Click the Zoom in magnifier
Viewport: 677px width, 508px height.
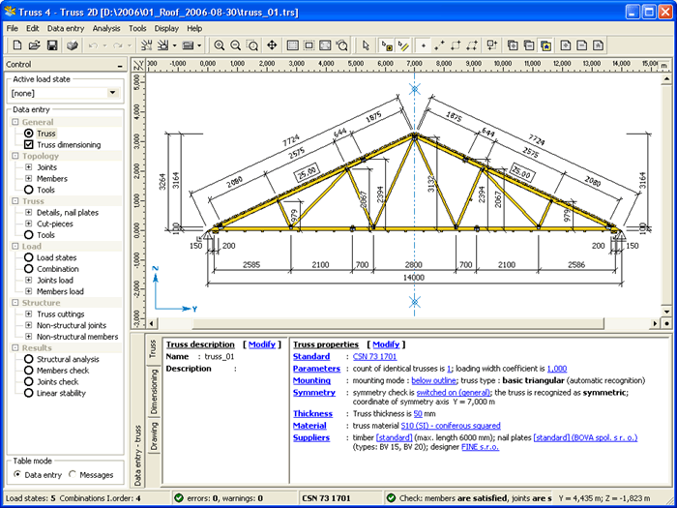pyautogui.click(x=220, y=45)
